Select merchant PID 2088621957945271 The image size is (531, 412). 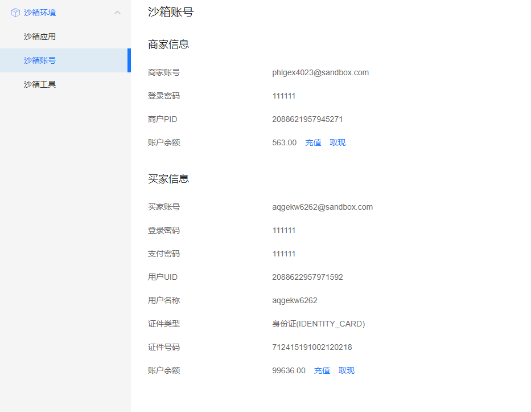pos(307,119)
